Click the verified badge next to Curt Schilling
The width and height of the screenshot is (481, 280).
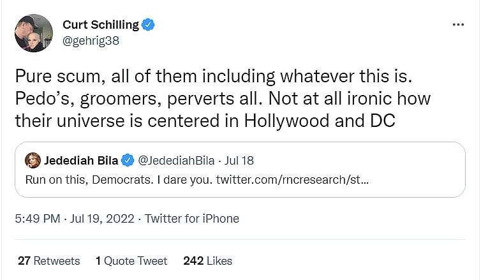(148, 25)
